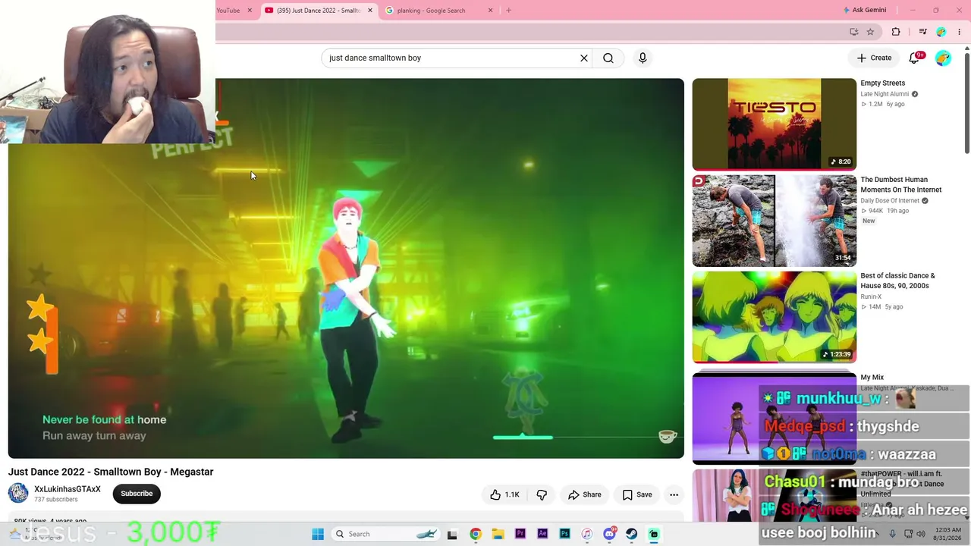Open the music app icon in taskbar

586,534
